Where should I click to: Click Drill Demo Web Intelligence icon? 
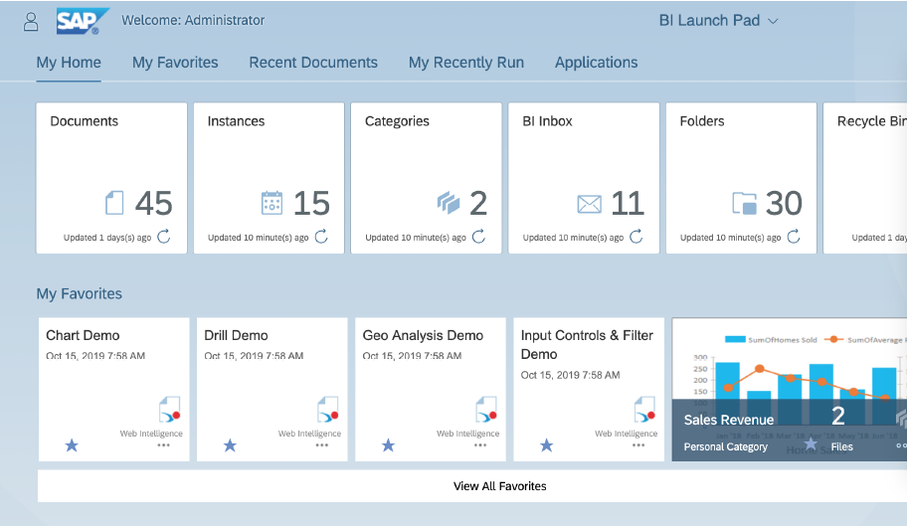[x=328, y=410]
